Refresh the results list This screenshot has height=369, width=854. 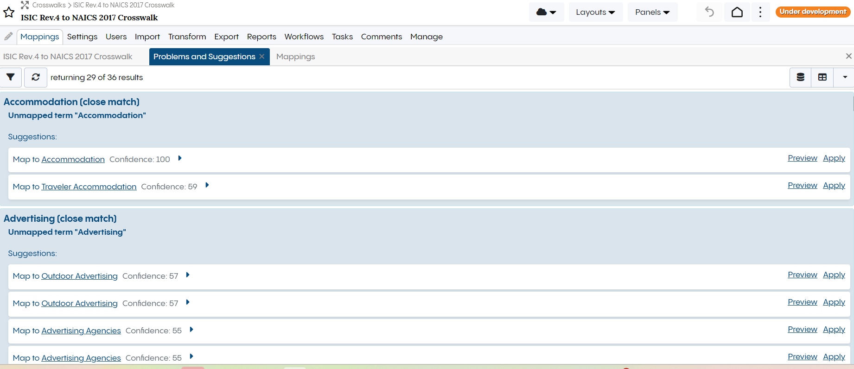point(36,77)
